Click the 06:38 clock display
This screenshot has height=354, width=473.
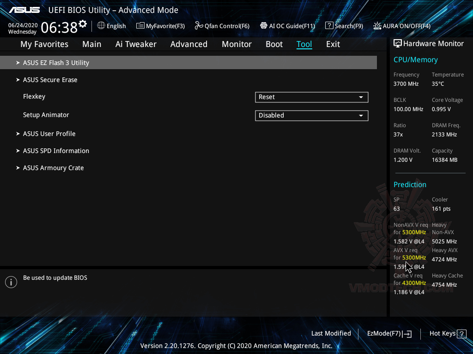pyautogui.click(x=59, y=27)
